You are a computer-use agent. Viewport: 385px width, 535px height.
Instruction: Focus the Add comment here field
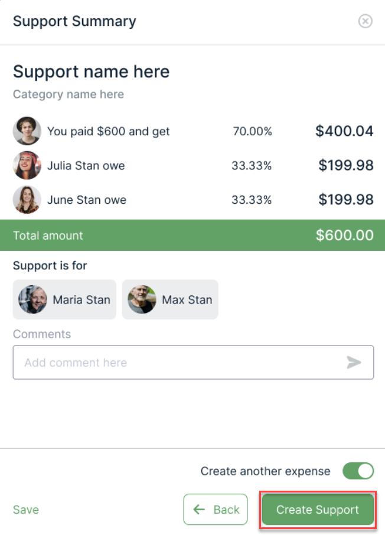coord(177,362)
